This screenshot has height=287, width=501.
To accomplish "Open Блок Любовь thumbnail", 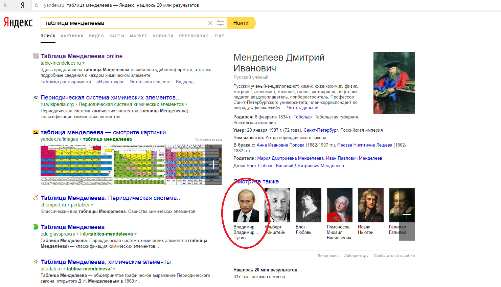I will (x=309, y=205).
